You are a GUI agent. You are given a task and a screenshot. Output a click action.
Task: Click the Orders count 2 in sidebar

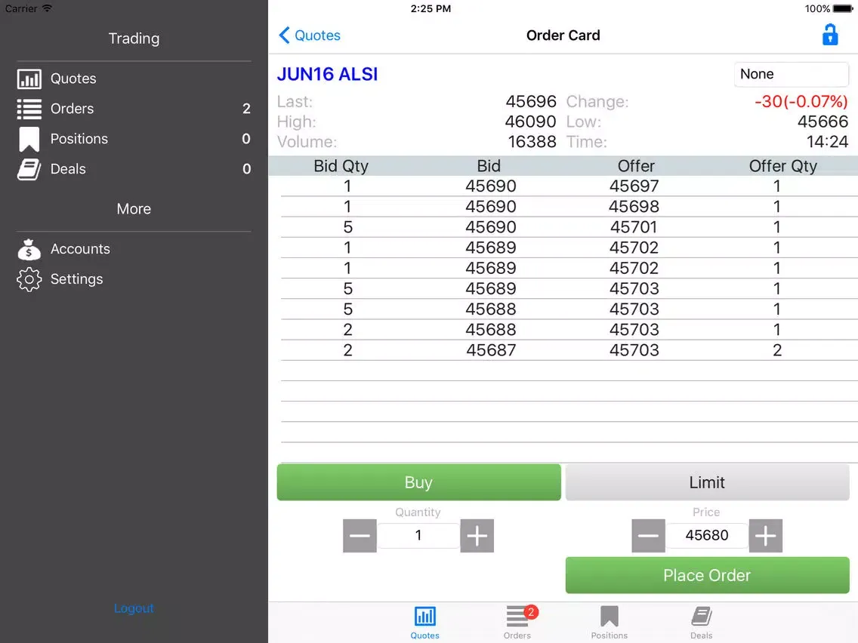point(246,109)
